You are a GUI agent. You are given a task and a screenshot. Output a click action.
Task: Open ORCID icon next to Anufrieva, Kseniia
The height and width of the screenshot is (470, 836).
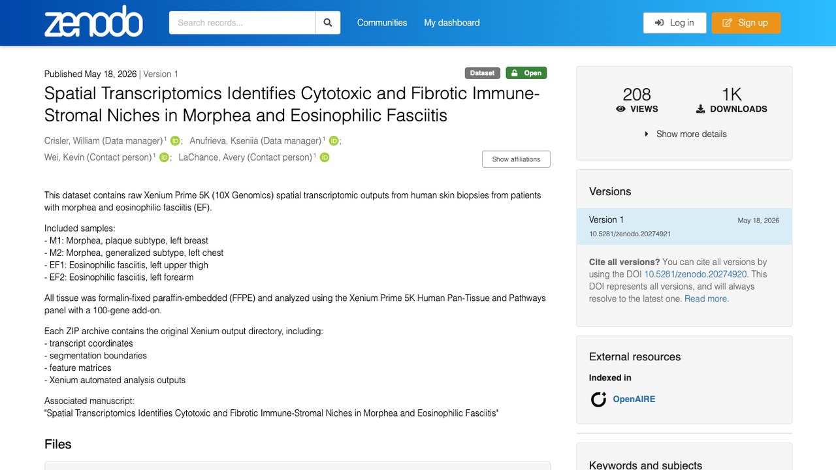click(334, 141)
